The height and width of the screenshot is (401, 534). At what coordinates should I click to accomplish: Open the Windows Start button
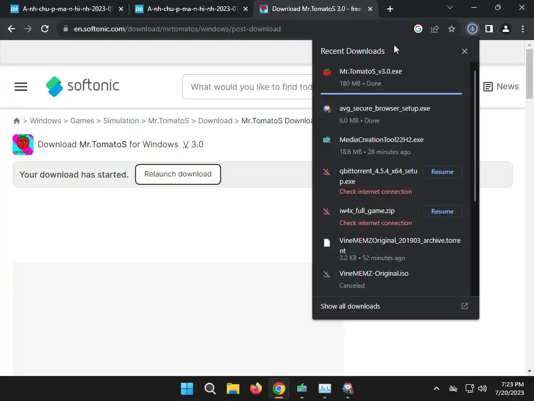[x=187, y=388]
